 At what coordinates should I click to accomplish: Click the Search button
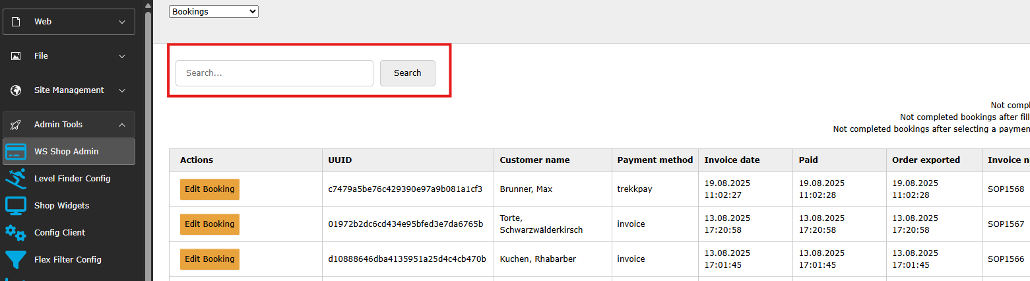(407, 73)
